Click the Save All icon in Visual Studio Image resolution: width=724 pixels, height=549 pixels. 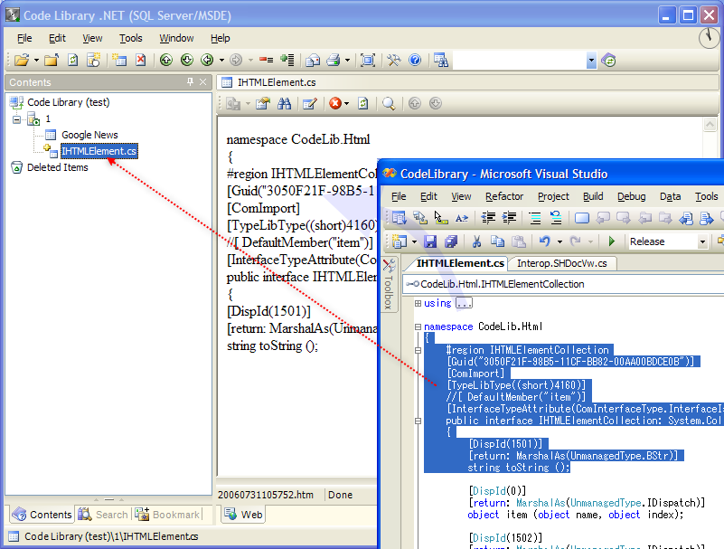click(451, 241)
